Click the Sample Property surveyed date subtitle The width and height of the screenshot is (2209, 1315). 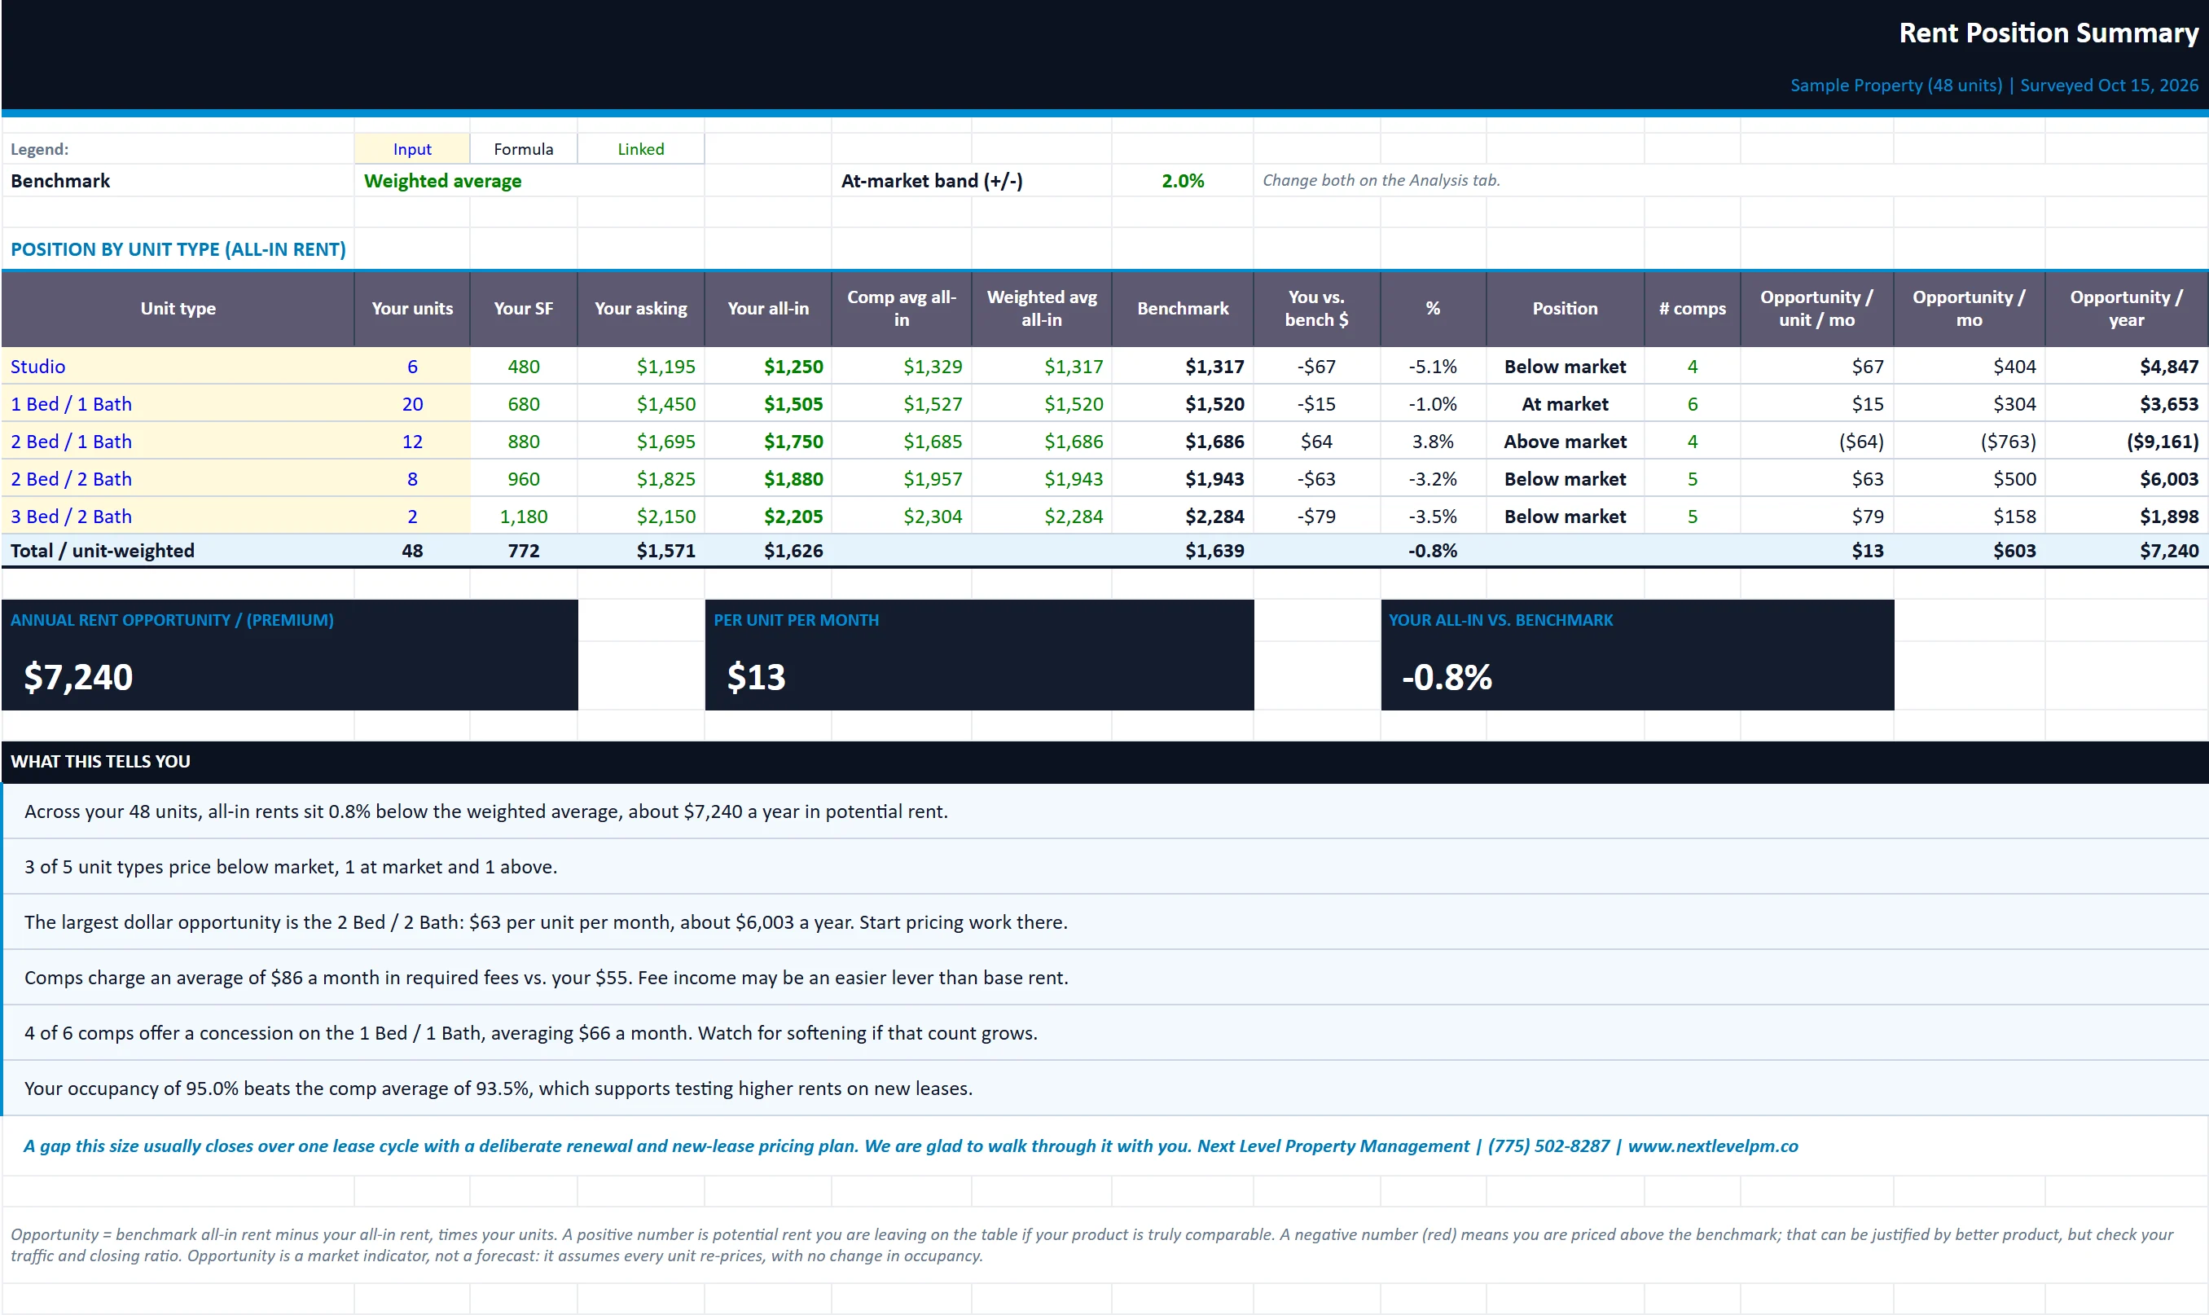[x=1994, y=85]
